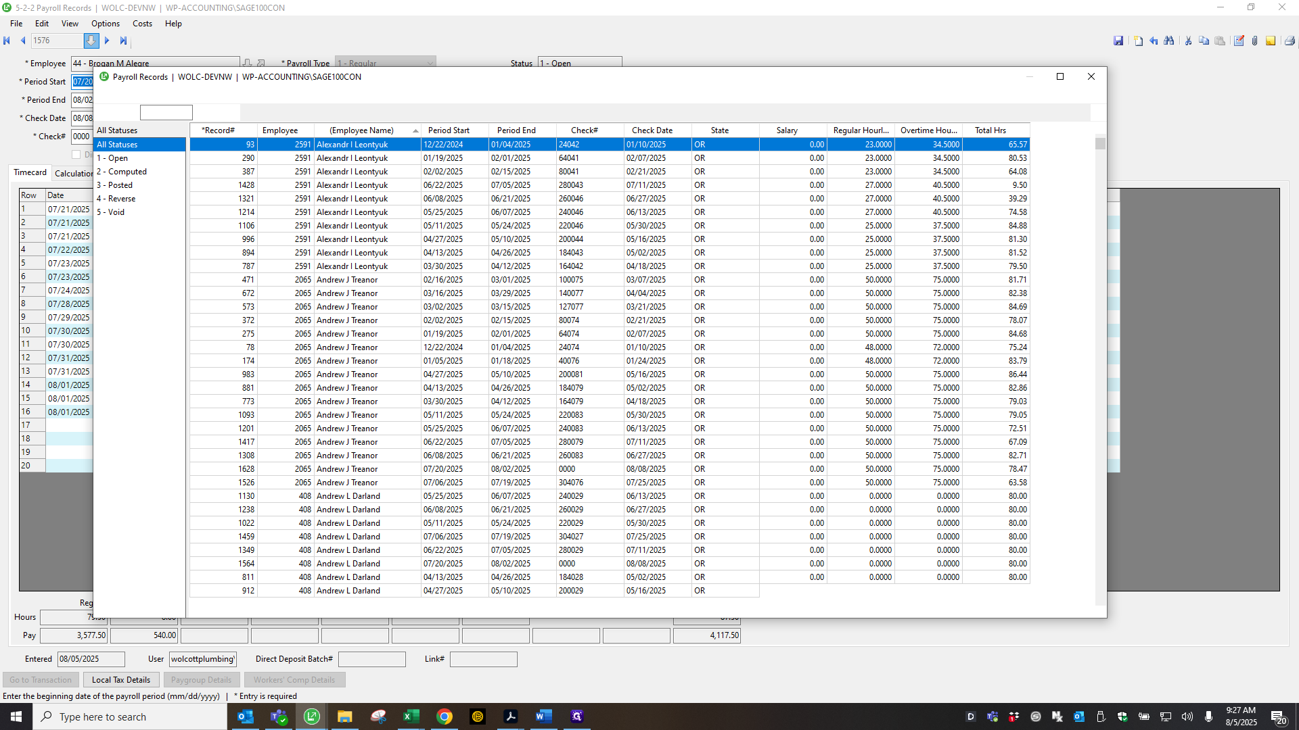Go to the previous payroll record
Image resolution: width=1299 pixels, height=730 pixels.
coord(23,41)
